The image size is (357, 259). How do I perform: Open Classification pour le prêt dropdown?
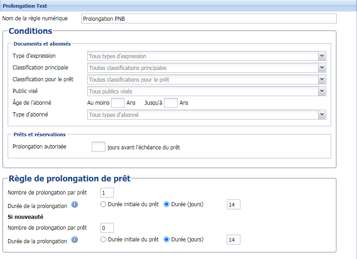coord(322,79)
